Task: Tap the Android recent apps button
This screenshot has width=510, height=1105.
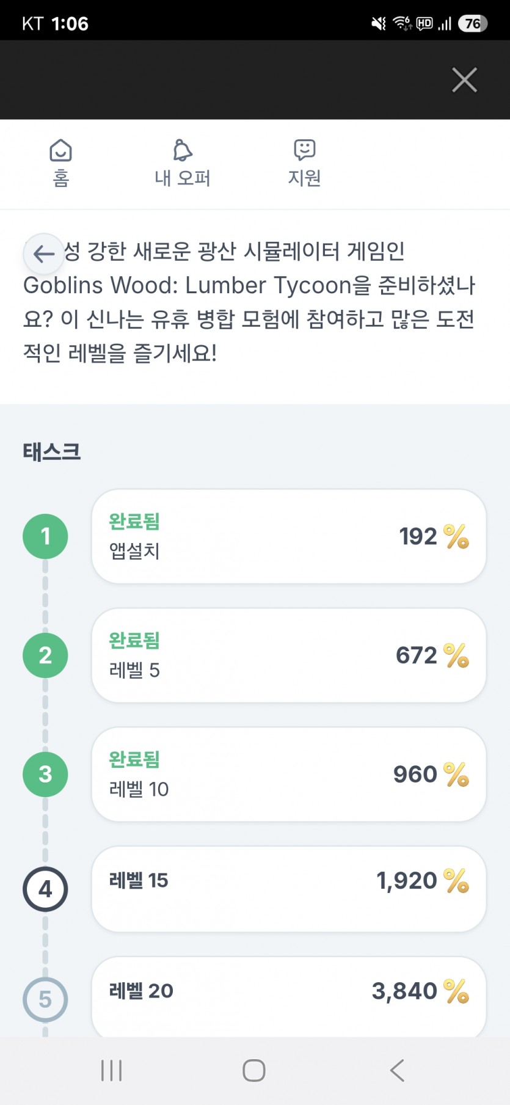Action: point(112,1070)
